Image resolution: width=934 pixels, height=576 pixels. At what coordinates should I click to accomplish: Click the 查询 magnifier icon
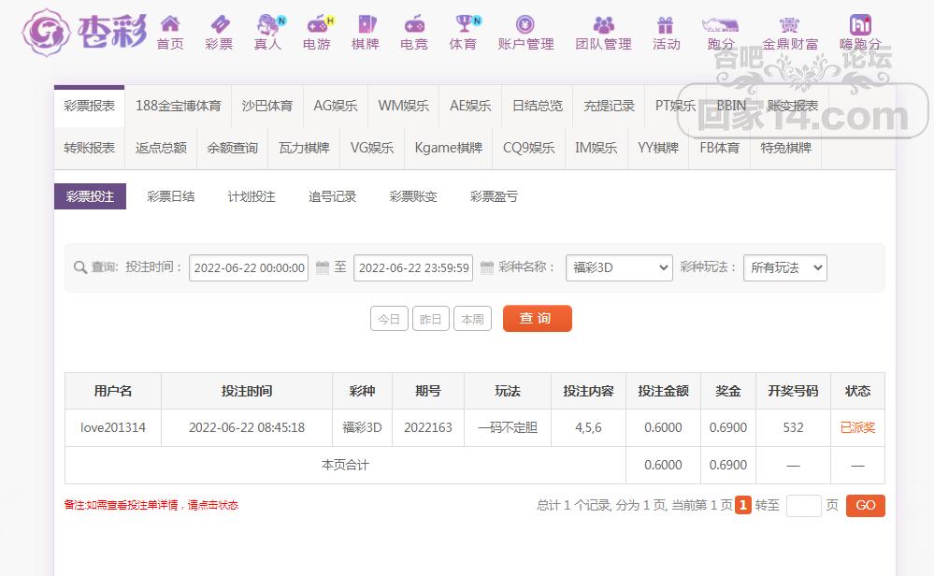[x=79, y=267]
